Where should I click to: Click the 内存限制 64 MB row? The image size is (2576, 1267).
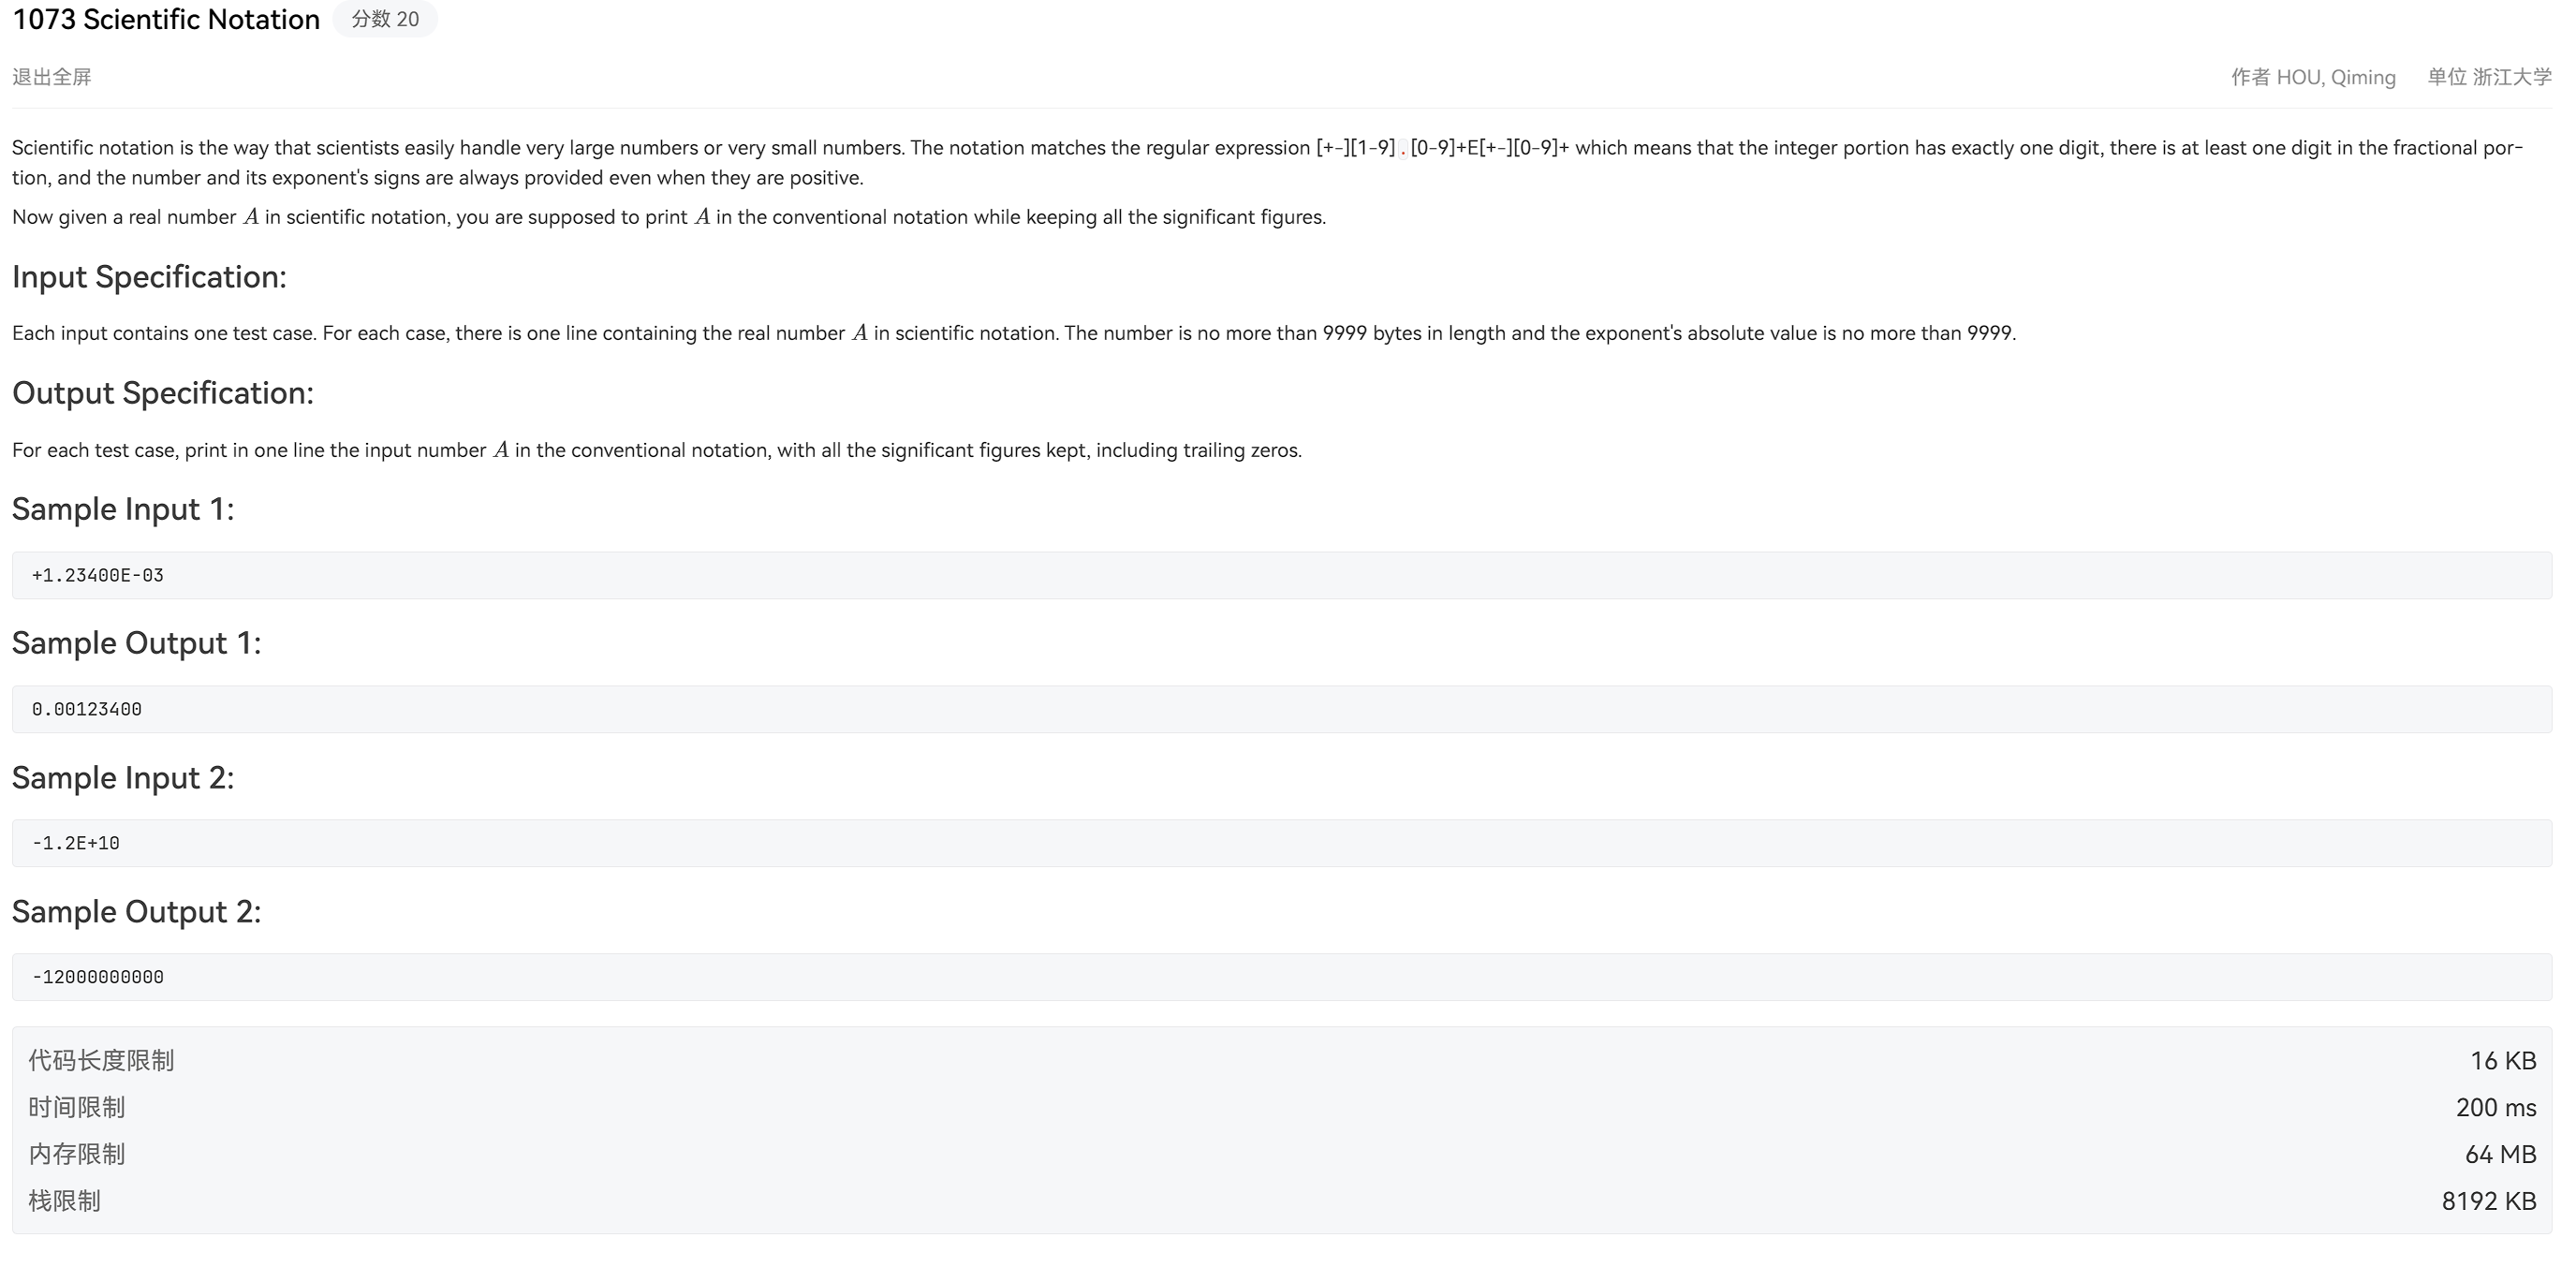coord(1282,1154)
